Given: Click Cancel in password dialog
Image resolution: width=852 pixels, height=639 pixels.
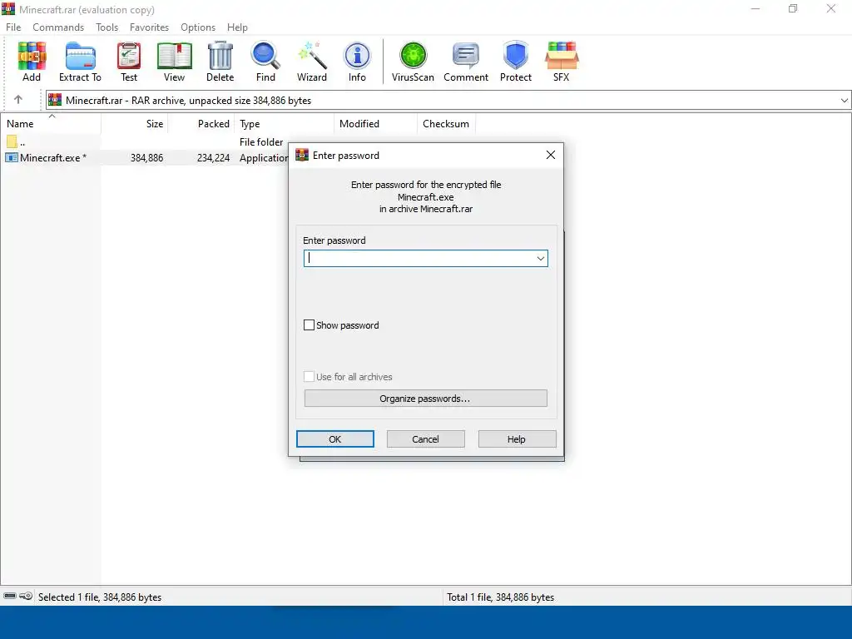Looking at the screenshot, I should click(x=425, y=439).
